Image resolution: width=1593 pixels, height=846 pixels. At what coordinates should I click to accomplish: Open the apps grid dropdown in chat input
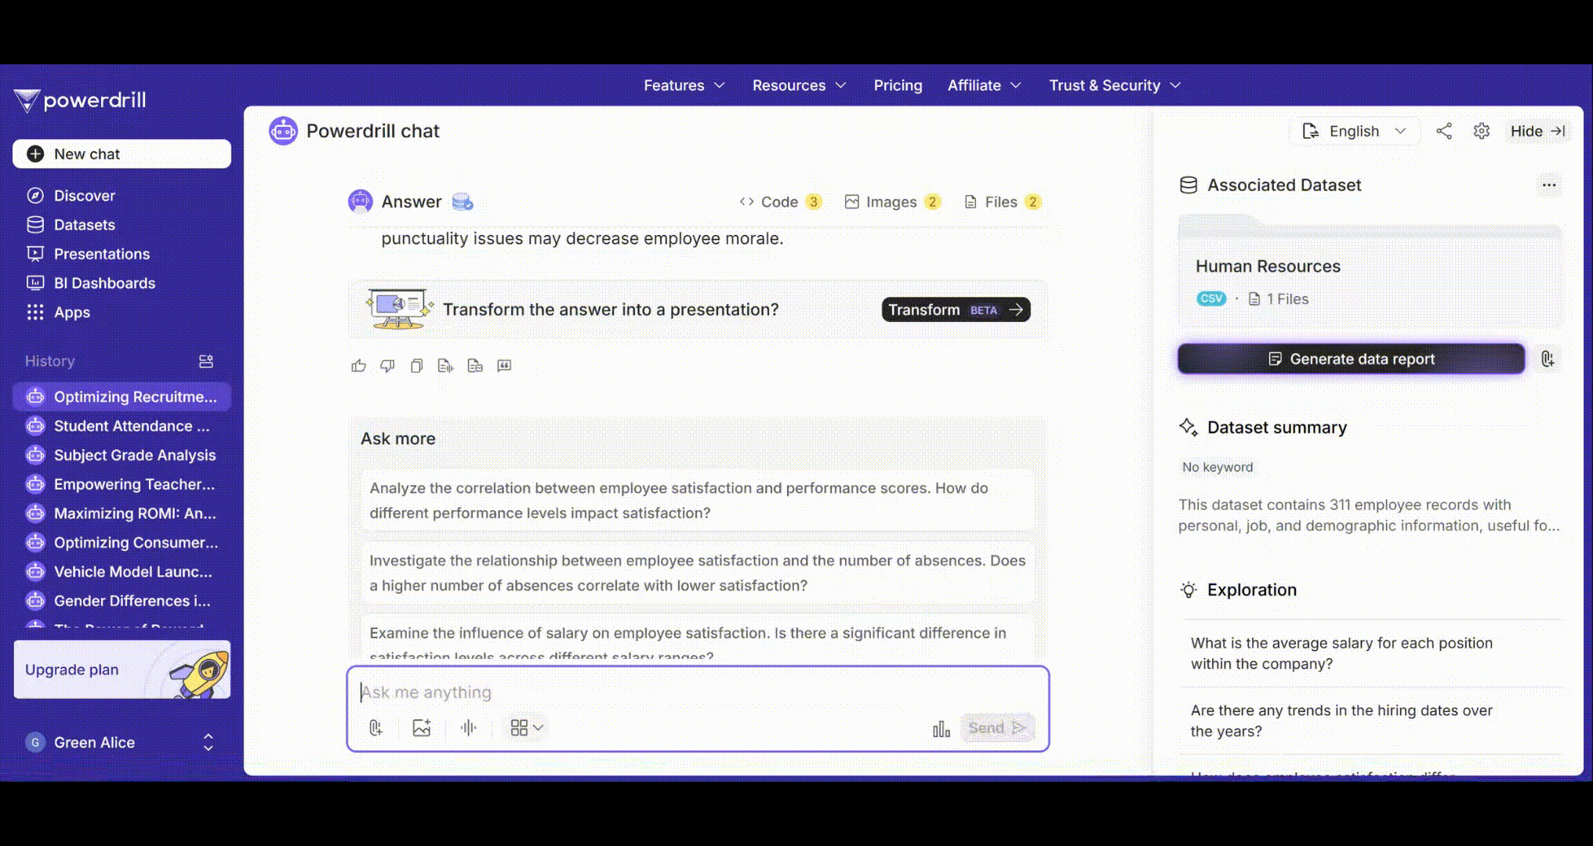pyautogui.click(x=527, y=728)
